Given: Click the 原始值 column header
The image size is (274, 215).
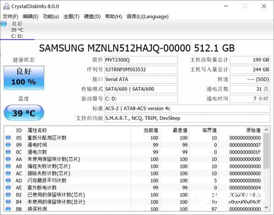Looking at the screenshot, I should (241, 130).
